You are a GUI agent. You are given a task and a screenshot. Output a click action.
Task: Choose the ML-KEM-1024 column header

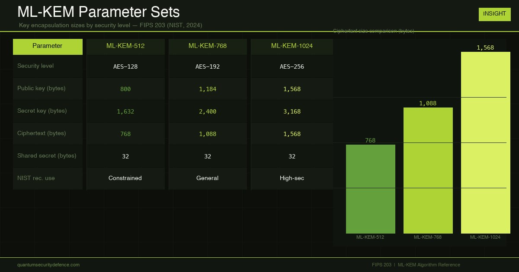tap(292, 47)
